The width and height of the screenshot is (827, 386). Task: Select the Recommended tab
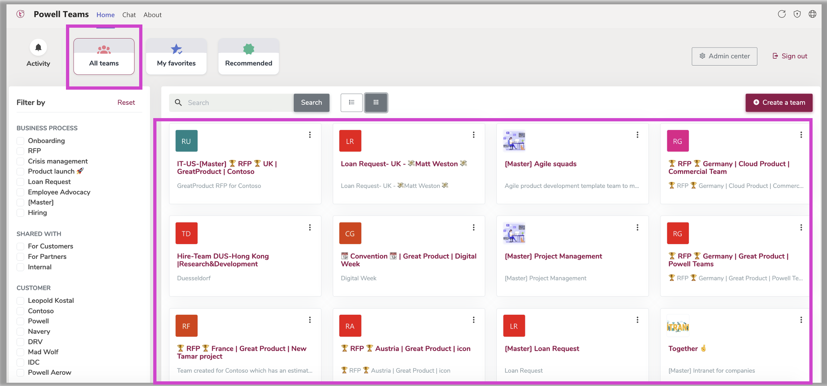[x=249, y=57]
